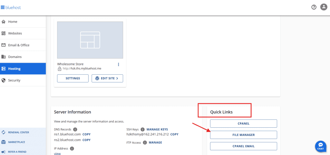330x155 pixels.
Task: Click the info icon next to DNS Records
Action: coord(75,129)
